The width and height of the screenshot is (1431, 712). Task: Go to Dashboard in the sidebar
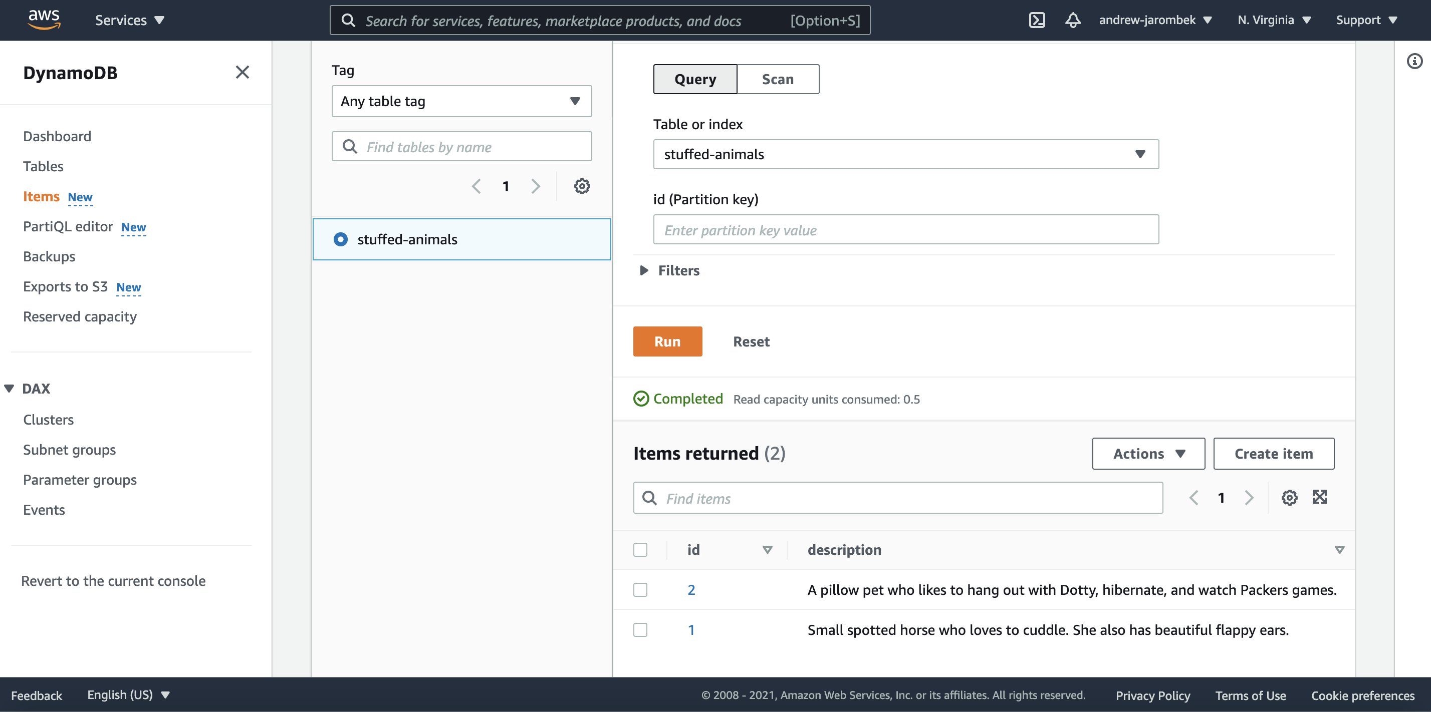click(57, 136)
